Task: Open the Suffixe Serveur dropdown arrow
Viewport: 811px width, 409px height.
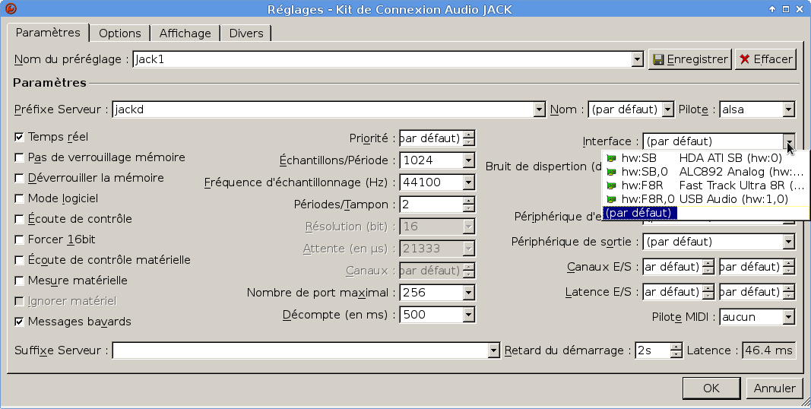Action: click(x=494, y=350)
